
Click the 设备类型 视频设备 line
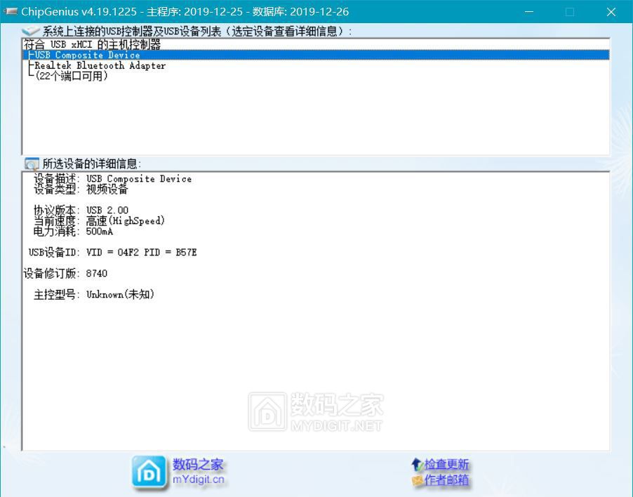pos(81,189)
